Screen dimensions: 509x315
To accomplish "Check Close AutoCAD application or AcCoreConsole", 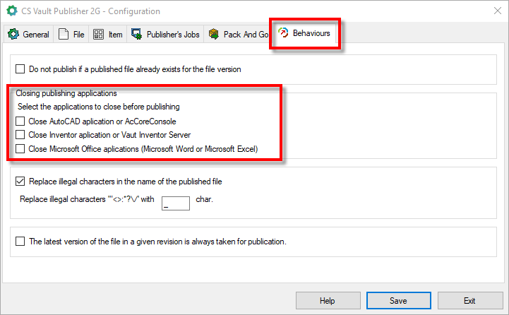I will (20, 121).
